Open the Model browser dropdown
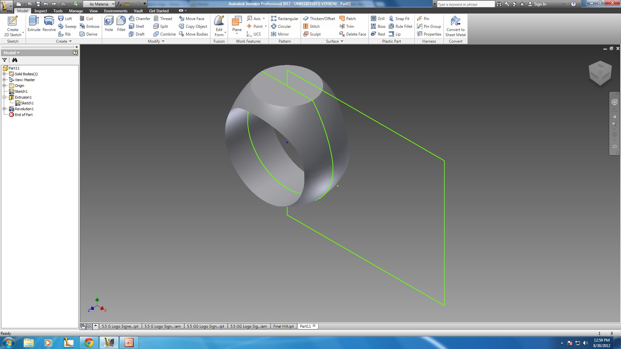The width and height of the screenshot is (621, 349). (x=12, y=53)
